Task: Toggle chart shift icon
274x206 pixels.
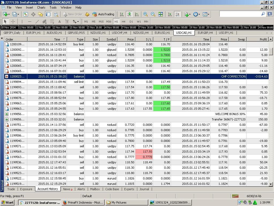Action: click(x=177, y=14)
